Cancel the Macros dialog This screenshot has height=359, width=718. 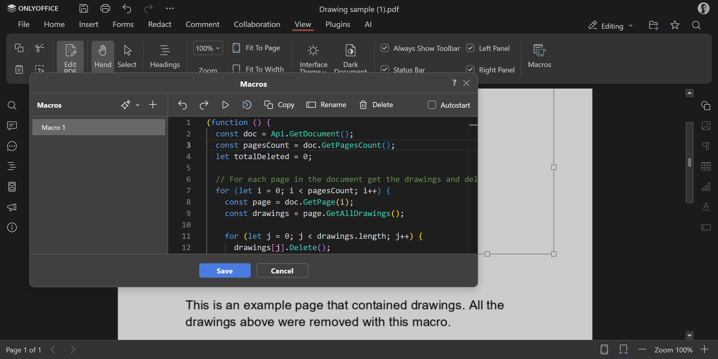tap(282, 270)
